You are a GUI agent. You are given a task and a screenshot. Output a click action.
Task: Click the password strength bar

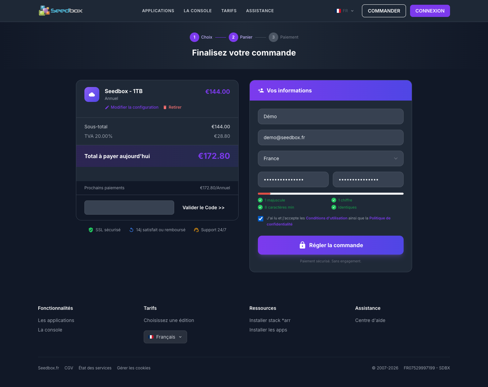click(x=331, y=194)
